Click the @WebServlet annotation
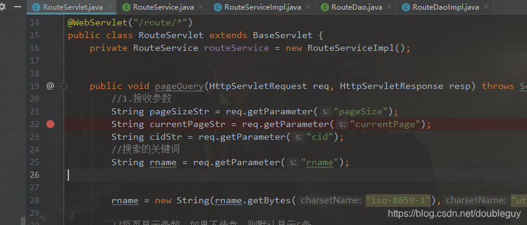 [98, 23]
